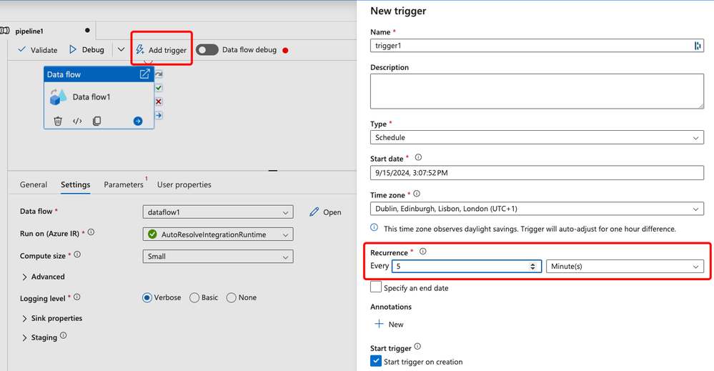View code with the braces icon
Viewport: 714px width, 371px height.
[x=77, y=121]
